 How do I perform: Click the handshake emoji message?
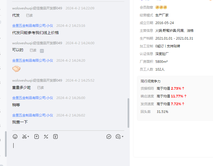tap(16, 69)
